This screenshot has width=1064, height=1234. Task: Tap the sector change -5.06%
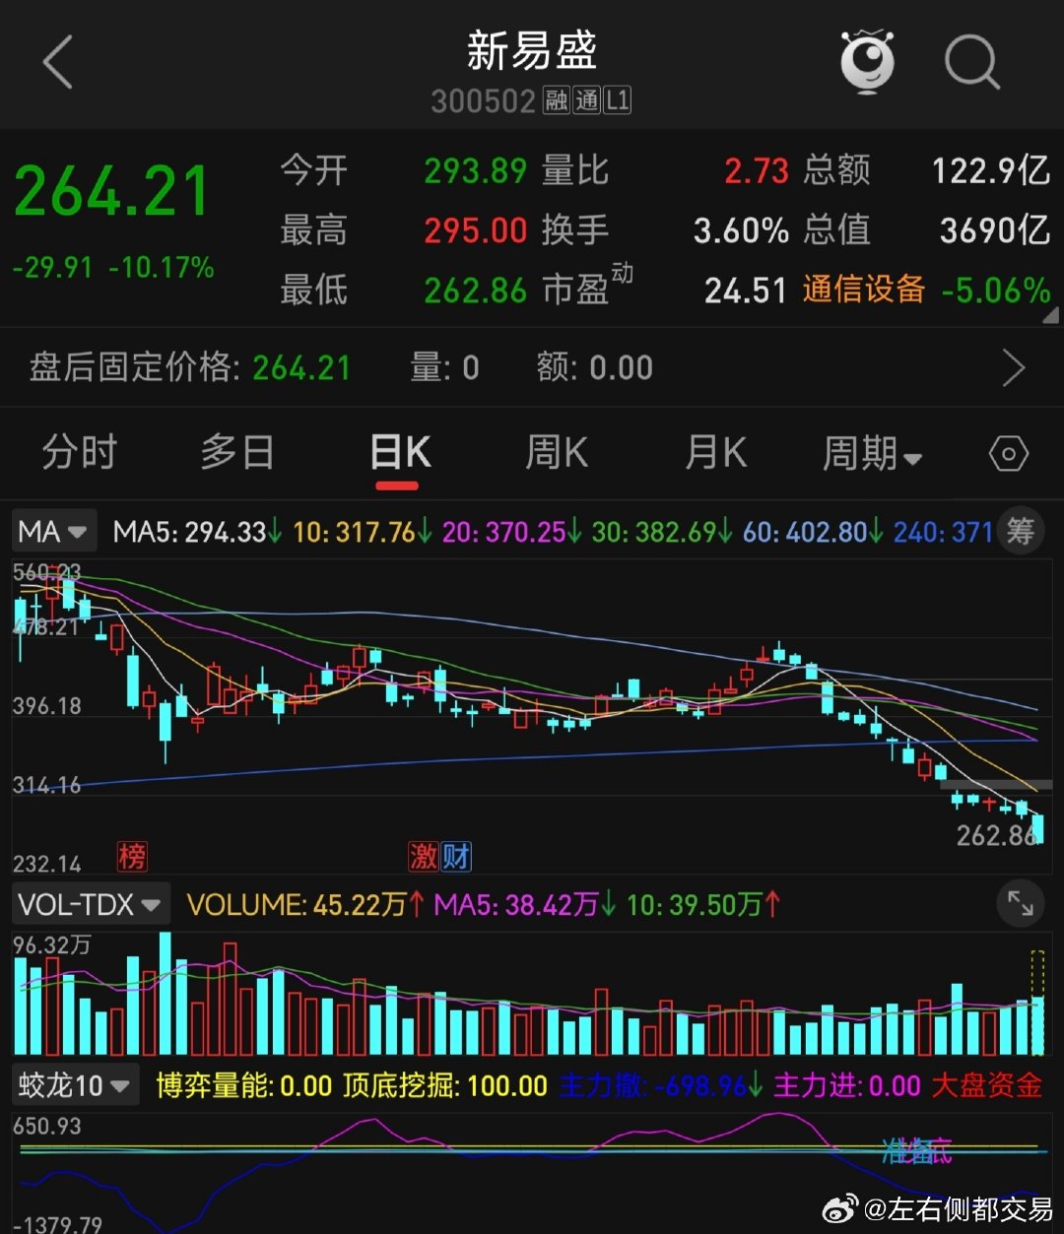tap(996, 290)
